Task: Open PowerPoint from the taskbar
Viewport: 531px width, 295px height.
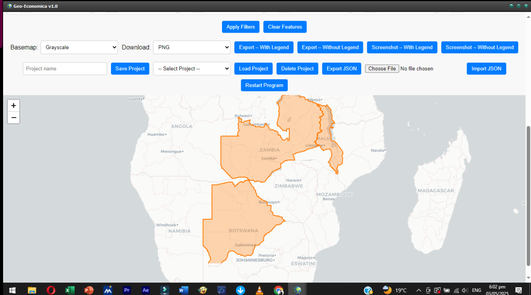Action: (89, 290)
